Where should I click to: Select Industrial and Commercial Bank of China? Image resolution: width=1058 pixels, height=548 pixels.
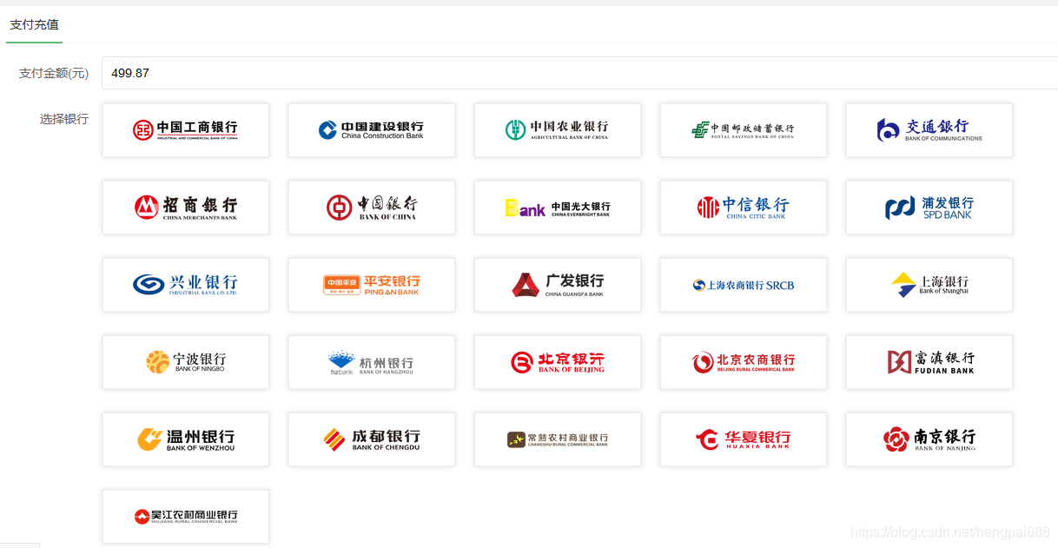186,130
